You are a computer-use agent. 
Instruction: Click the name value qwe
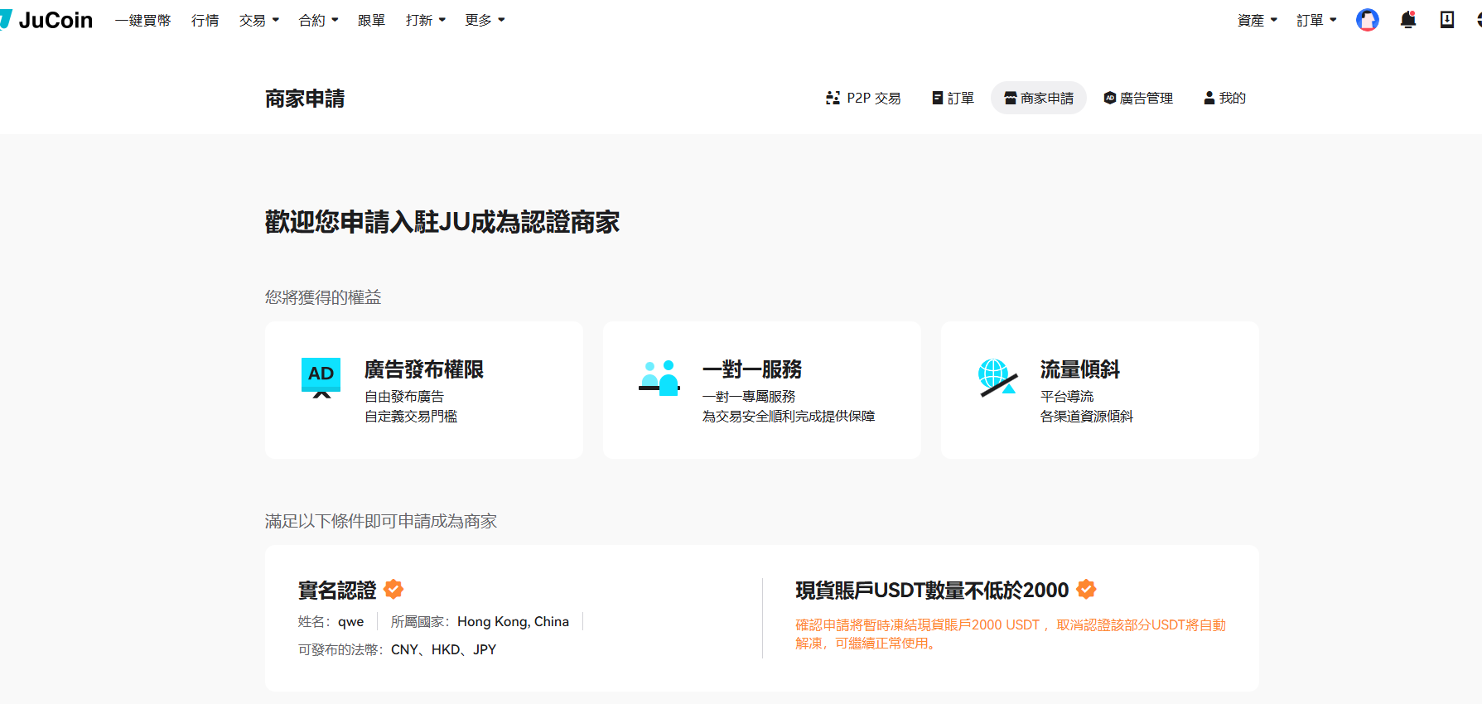[x=350, y=621]
